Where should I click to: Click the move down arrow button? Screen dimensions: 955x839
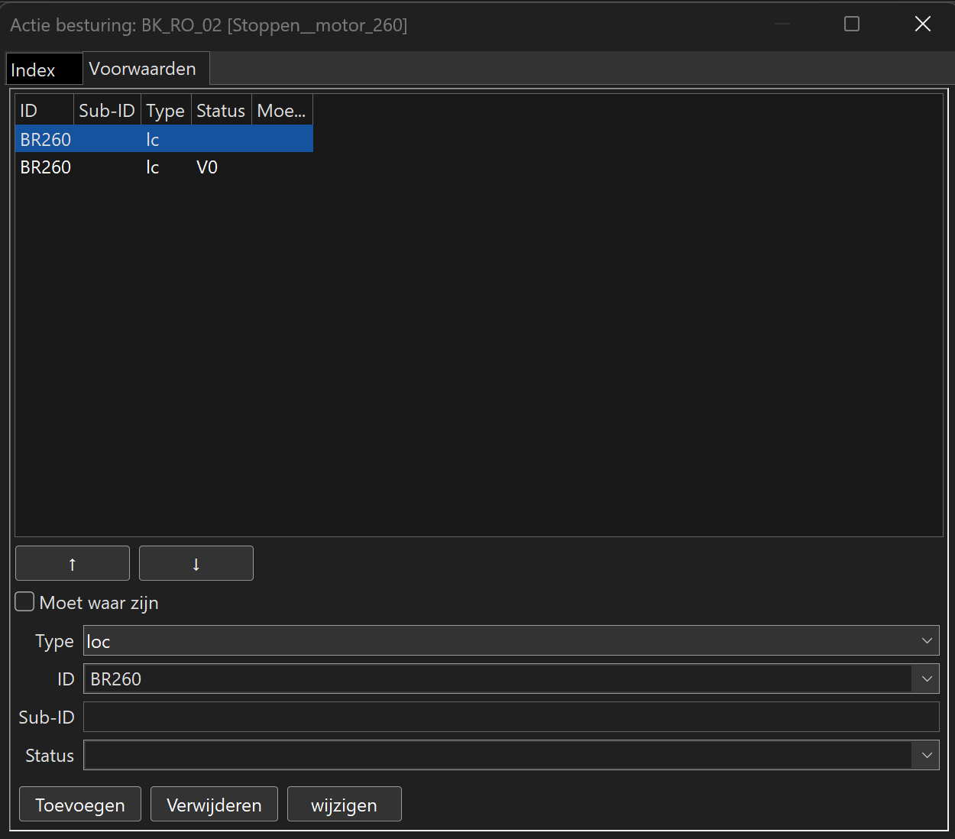[196, 563]
